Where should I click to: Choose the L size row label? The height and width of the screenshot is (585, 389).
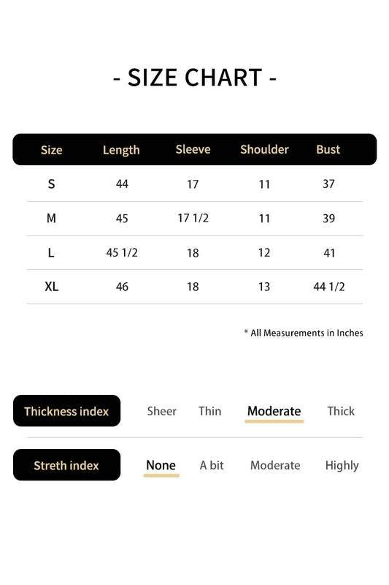point(51,252)
